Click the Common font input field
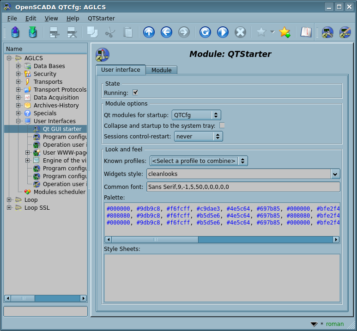 point(243,187)
